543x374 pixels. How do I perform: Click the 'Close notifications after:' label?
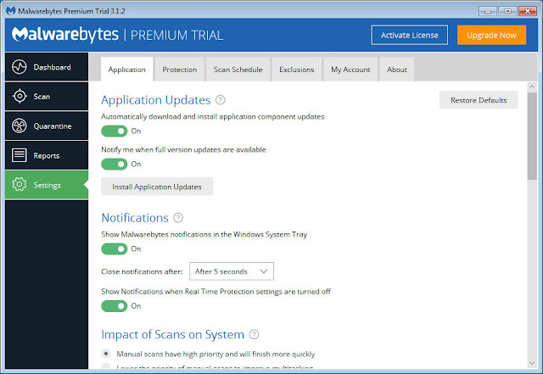tap(142, 271)
